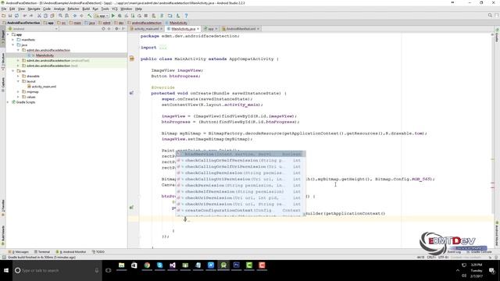Click the Find magnifier toolbar icon

pos(60,16)
